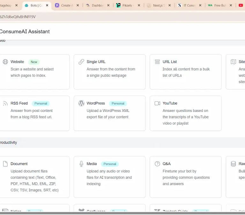Click the Q&A question mark icon
Viewport: 245px width, 215px height.
point(157,164)
